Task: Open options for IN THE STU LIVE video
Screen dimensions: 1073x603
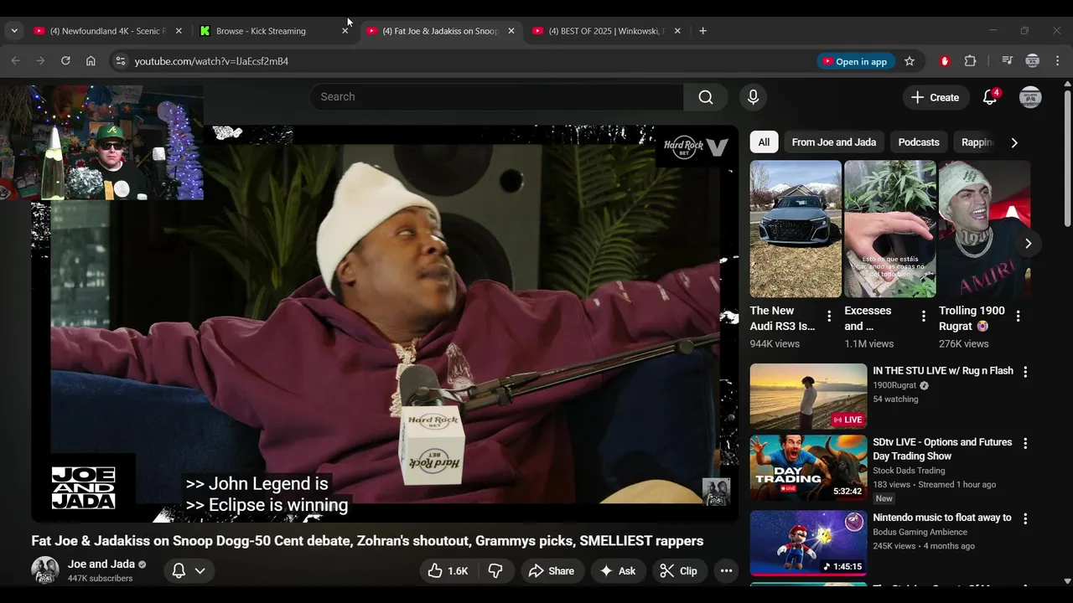Action: point(1025,372)
